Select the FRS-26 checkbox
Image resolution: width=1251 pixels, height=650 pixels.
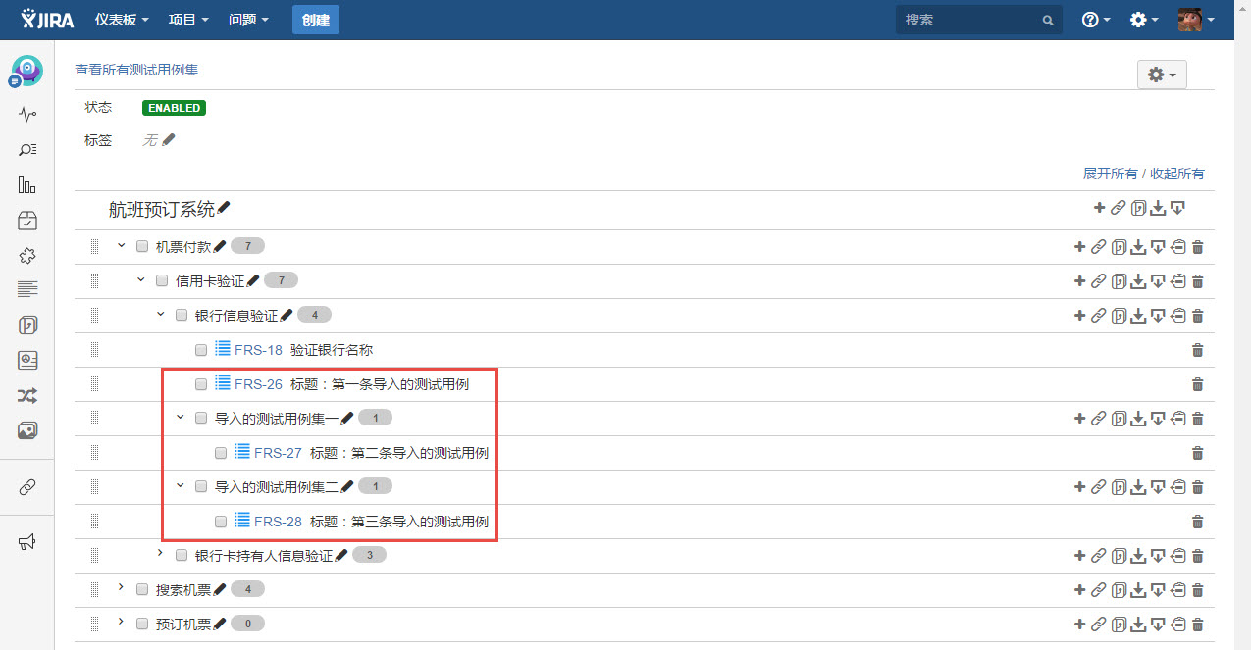coord(201,383)
